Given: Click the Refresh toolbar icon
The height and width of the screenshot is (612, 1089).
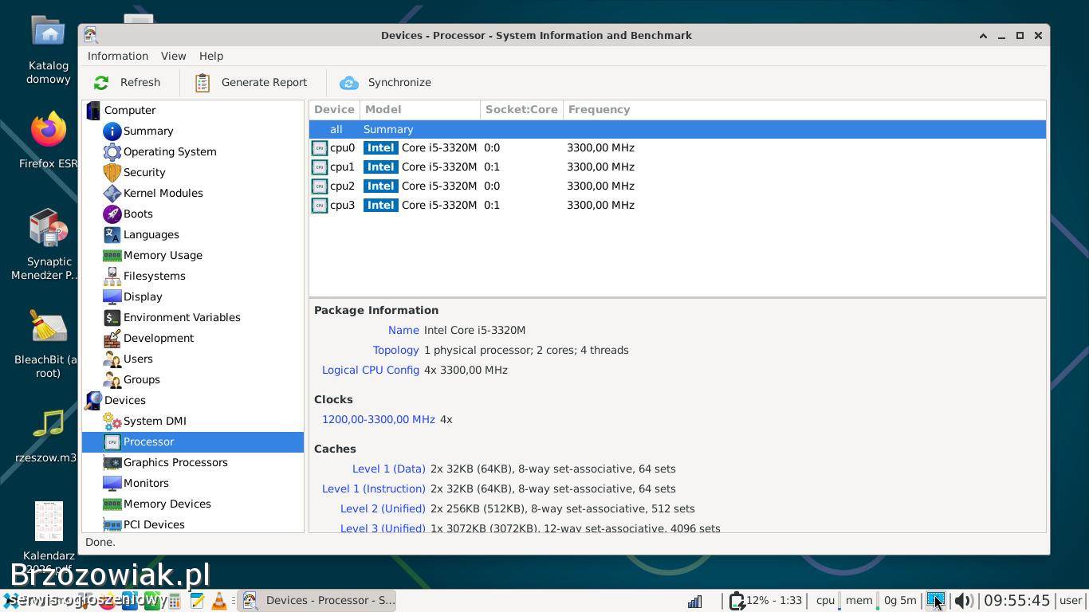Looking at the screenshot, I should (x=102, y=83).
